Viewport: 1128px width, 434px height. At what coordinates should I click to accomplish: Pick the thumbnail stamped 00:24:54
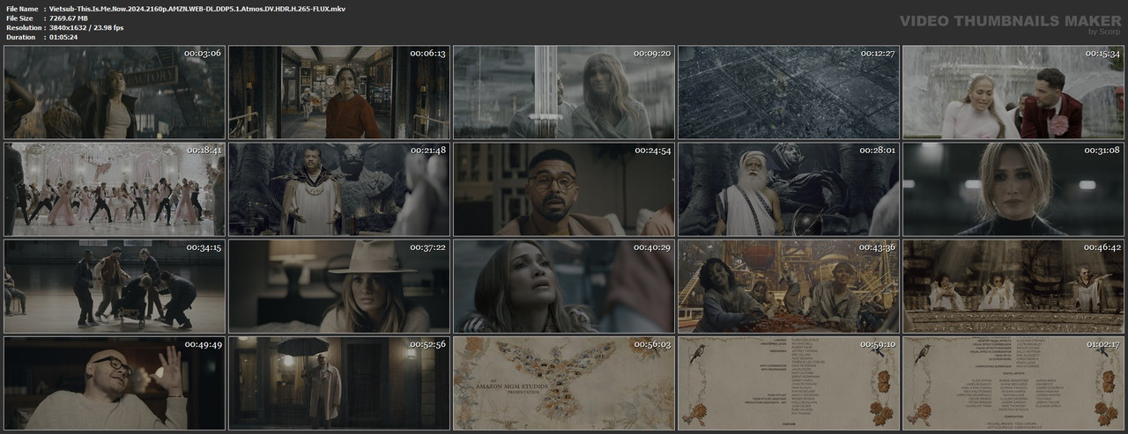tap(564, 189)
